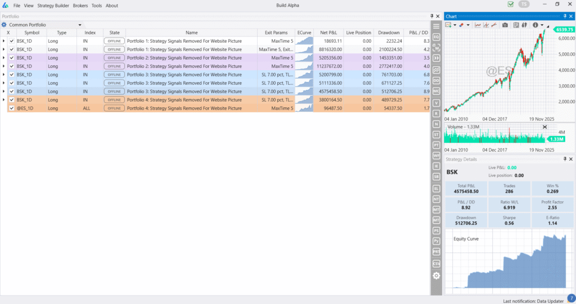This screenshot has width=576, height=304.
Task: Uncheck the Net P&L 5111336.00 row checkbox
Action: pos(12,83)
